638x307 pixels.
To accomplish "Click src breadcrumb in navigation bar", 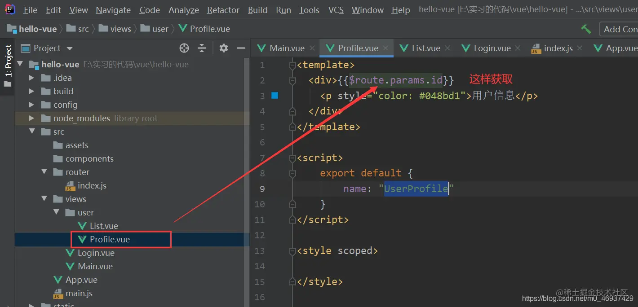I will point(78,29).
